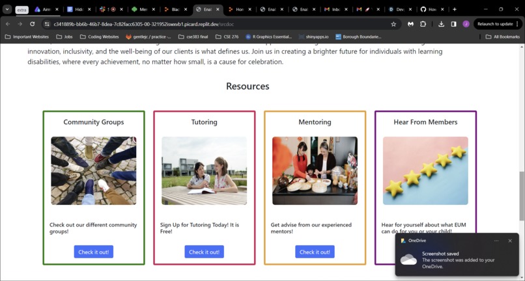Open the Coding Websites bookmark folder
The width and height of the screenshot is (525, 281).
click(x=100, y=37)
